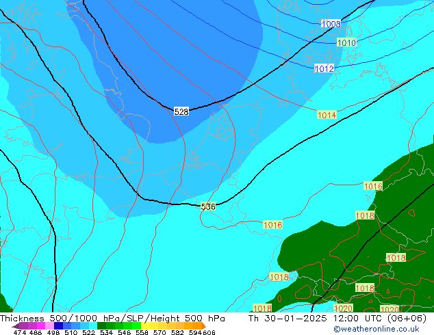Click the 528 height contour label
The width and height of the screenshot is (434, 335).
[181, 111]
